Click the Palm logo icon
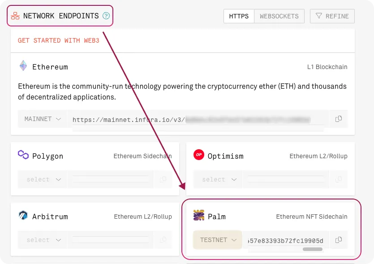Viewport: 374px width, 264px height. click(198, 216)
